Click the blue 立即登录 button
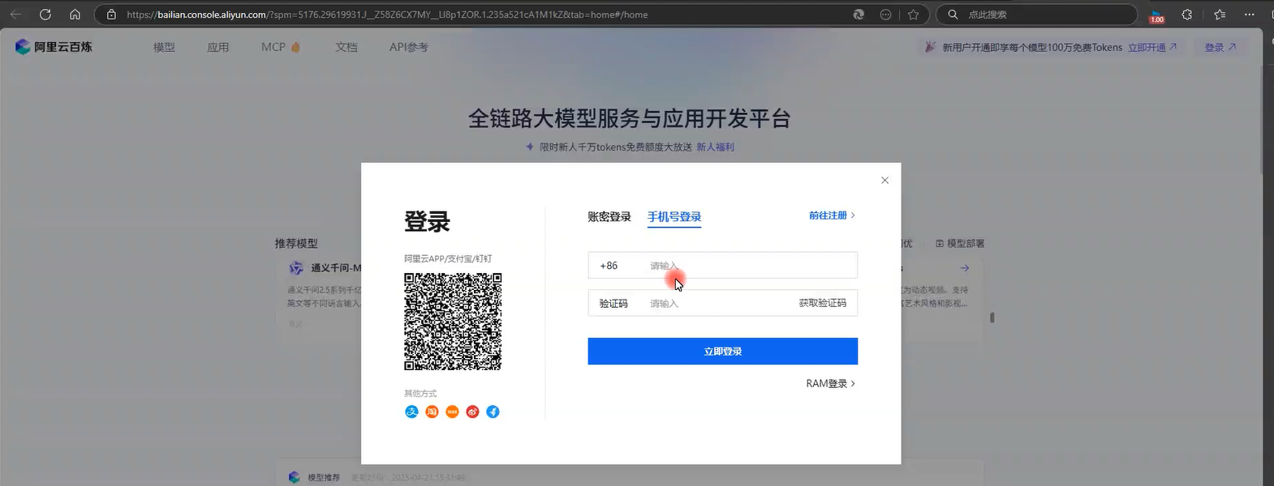Screen dimensions: 1274x486 722,352
